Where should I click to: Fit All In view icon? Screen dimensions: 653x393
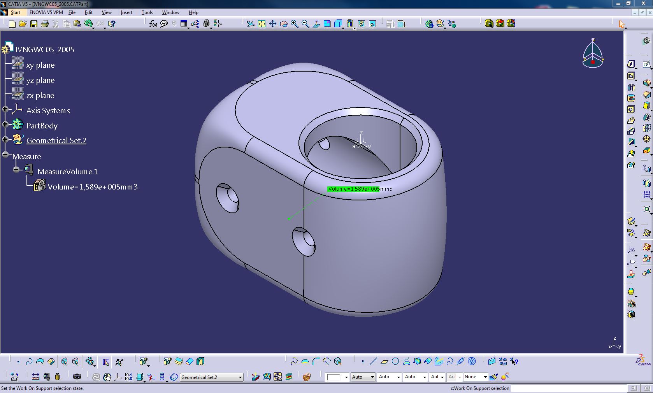[262, 24]
